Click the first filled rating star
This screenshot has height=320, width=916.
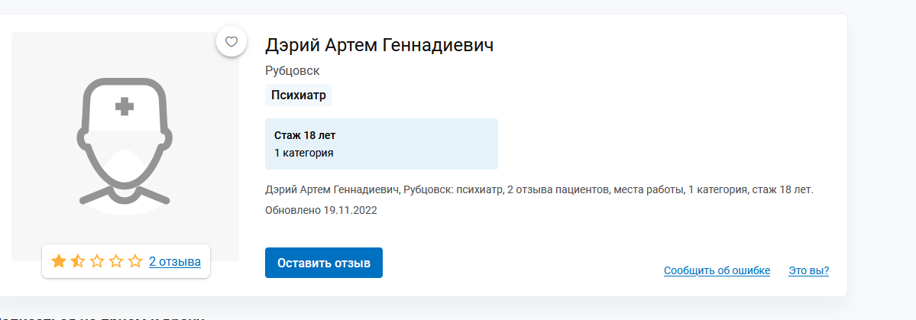click(58, 261)
